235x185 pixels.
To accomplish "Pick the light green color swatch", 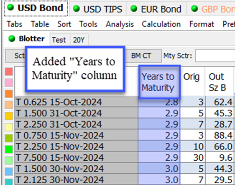I will click(9, 160).
